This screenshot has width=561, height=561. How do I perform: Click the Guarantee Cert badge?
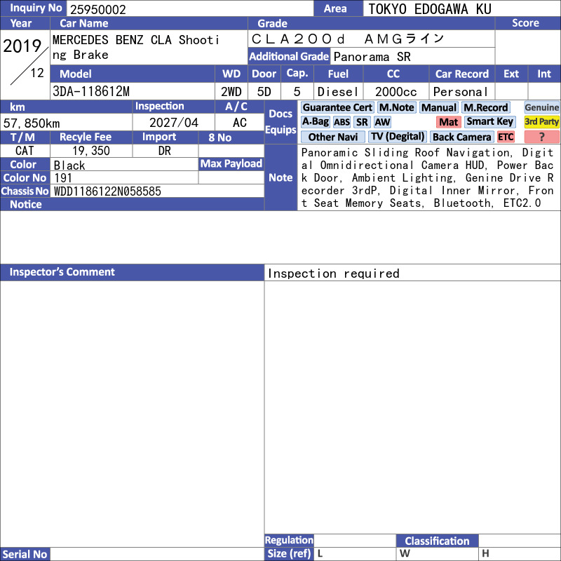click(x=337, y=107)
